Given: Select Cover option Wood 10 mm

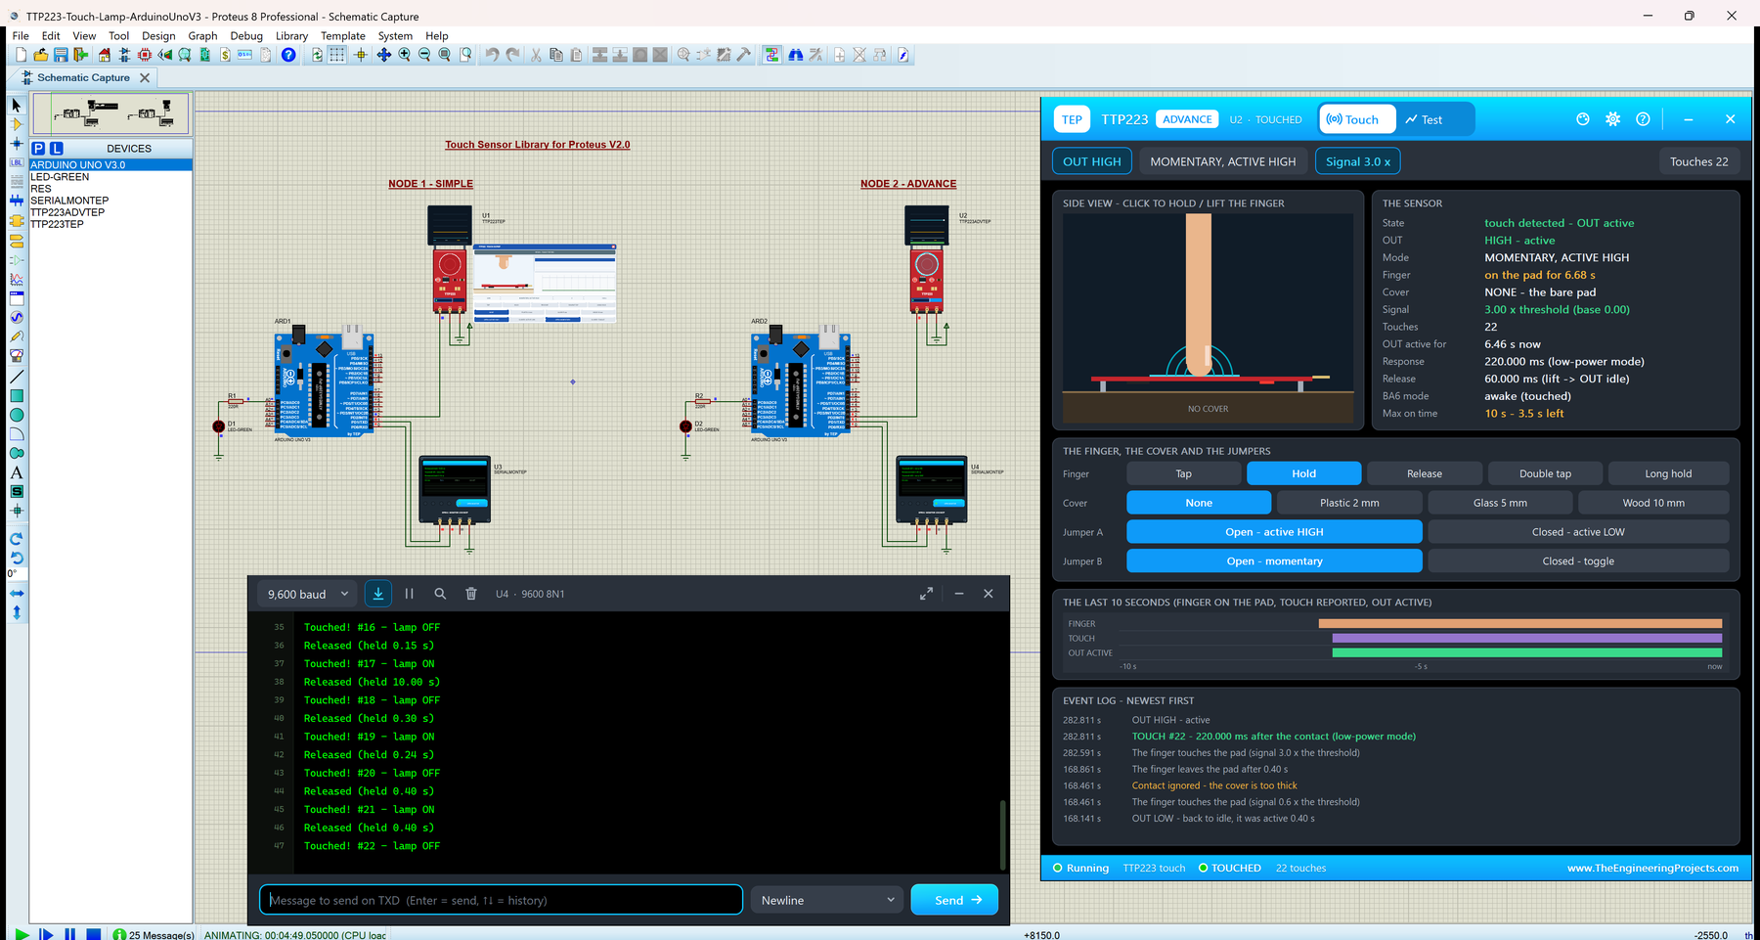Looking at the screenshot, I should point(1653,503).
